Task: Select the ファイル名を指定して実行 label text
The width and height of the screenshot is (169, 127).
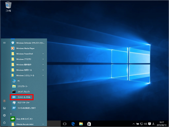Action: (x=26, y=108)
